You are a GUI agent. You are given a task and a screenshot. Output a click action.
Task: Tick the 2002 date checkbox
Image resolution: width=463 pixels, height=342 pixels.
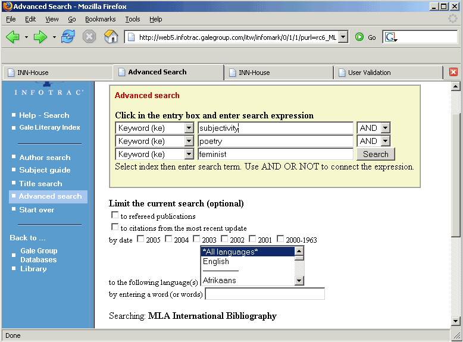pos(224,239)
